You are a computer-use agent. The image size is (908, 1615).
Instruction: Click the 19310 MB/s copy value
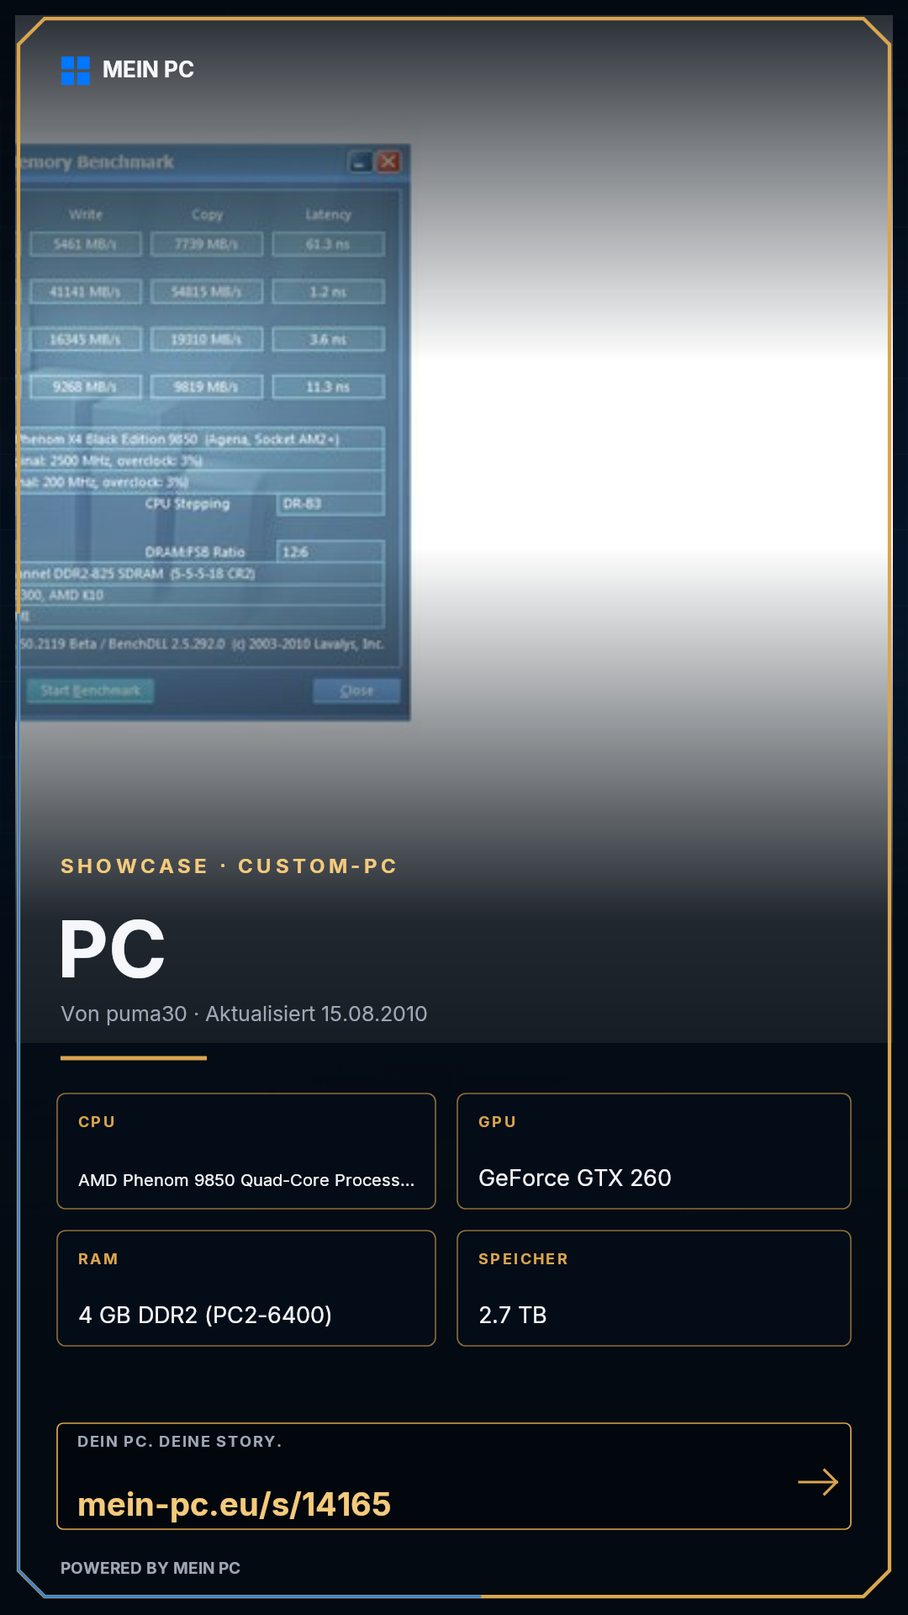tap(207, 340)
